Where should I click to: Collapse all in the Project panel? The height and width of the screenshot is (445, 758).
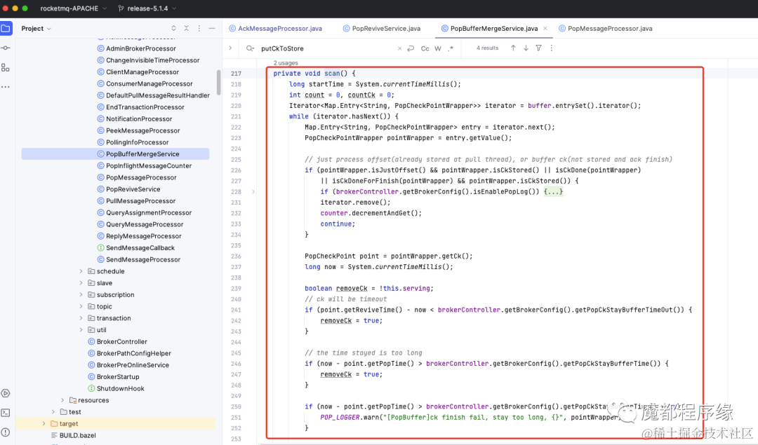click(x=186, y=29)
